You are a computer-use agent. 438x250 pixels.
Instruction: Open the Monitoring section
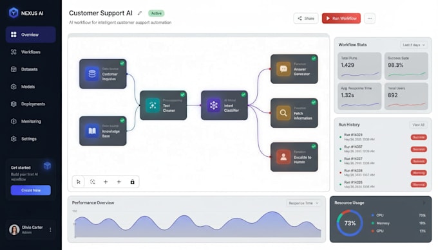30,121
